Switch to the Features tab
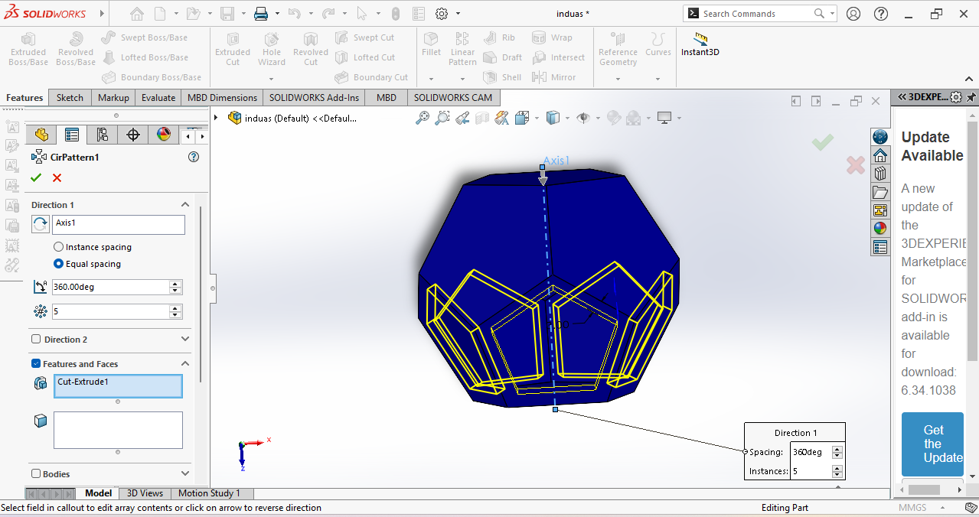Image resolution: width=979 pixels, height=517 pixels. click(x=24, y=97)
